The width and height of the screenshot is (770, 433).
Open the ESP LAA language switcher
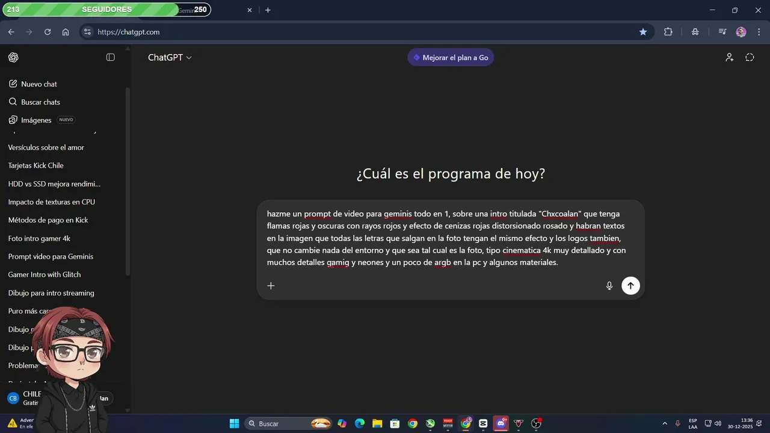(692, 423)
